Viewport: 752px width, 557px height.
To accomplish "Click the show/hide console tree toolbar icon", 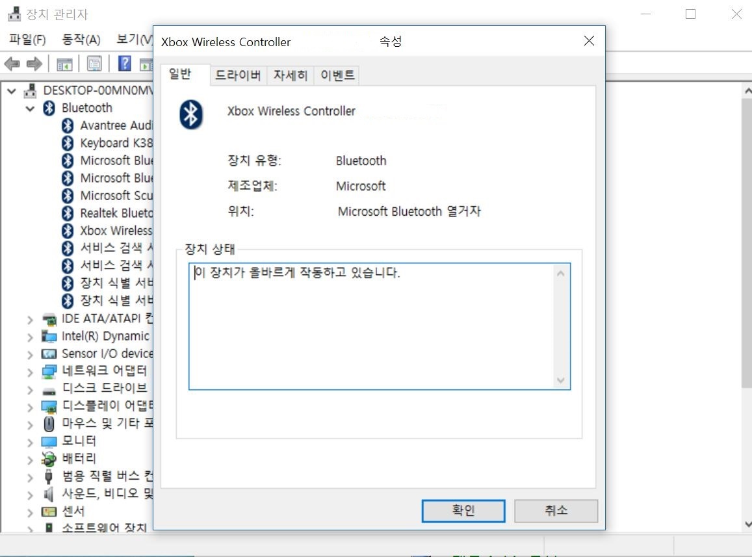I will coord(64,63).
